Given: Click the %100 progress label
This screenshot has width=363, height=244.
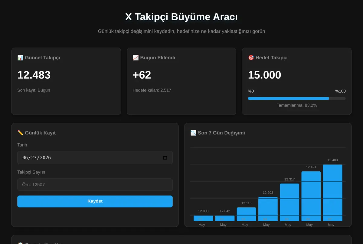Looking at the screenshot, I should click(340, 91).
